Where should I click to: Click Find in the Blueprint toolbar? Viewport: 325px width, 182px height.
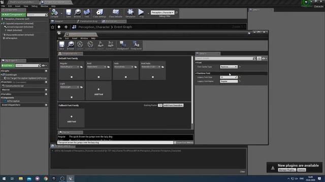pyautogui.click(x=87, y=13)
